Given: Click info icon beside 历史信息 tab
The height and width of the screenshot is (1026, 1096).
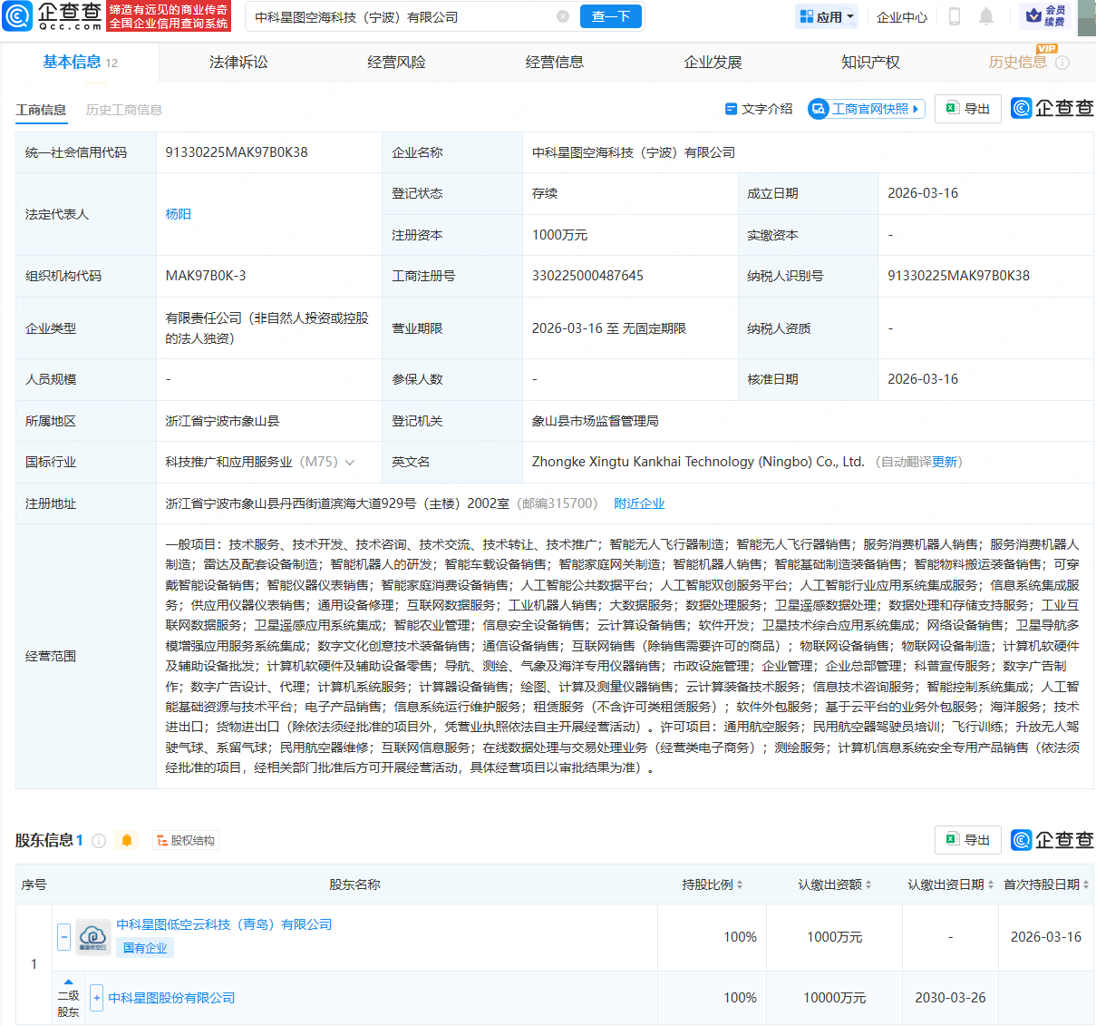Looking at the screenshot, I should [1062, 63].
